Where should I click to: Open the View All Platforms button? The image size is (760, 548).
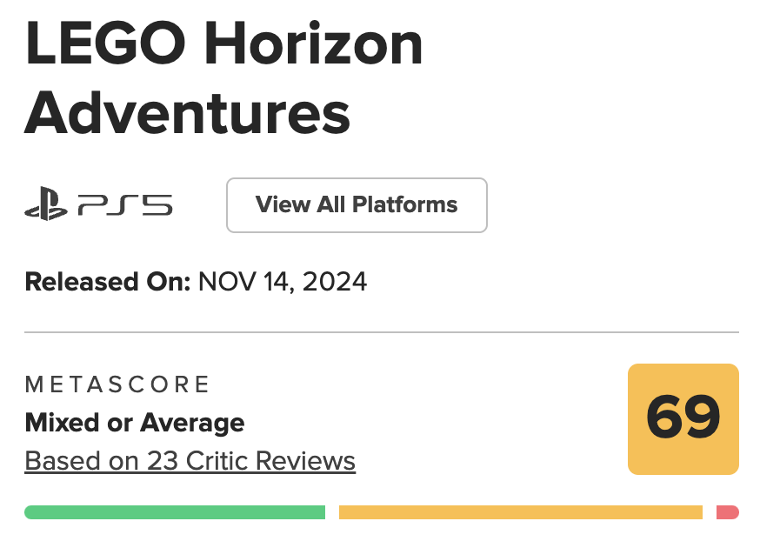[357, 205]
